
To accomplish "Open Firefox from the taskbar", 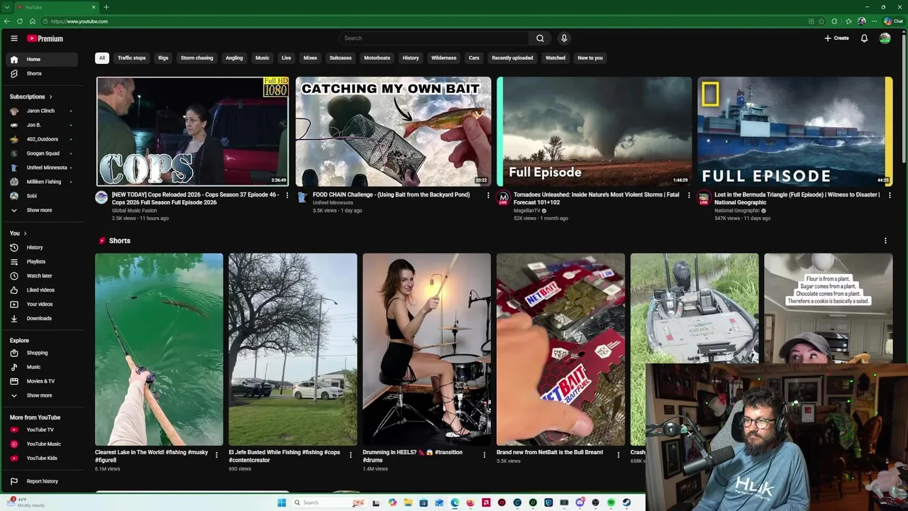I will (470, 503).
